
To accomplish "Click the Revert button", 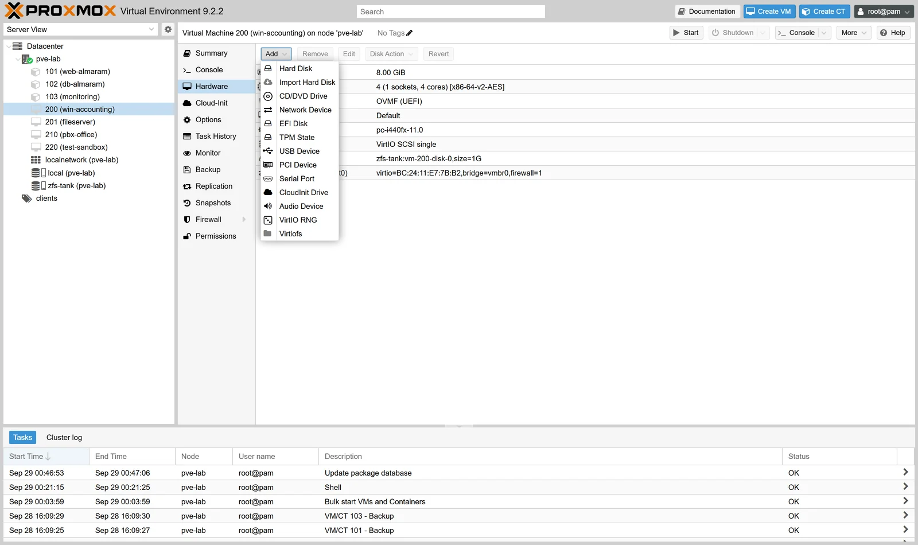I will (x=438, y=54).
